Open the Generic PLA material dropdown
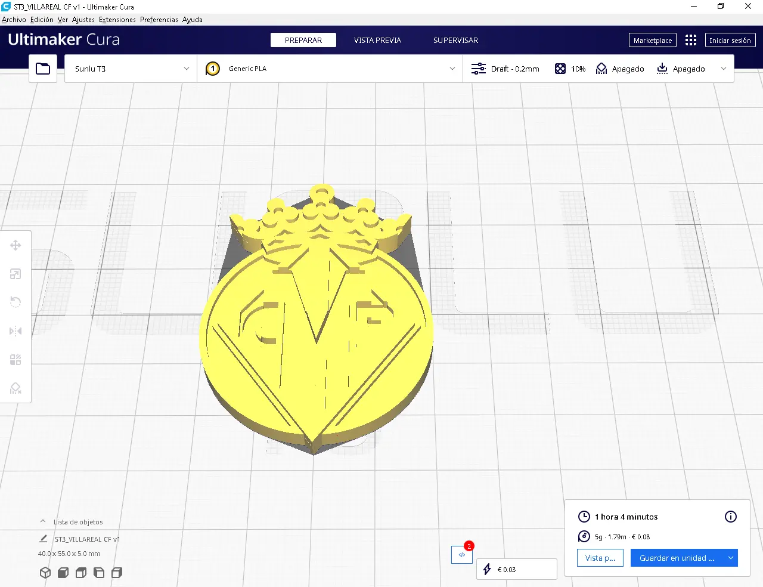The width and height of the screenshot is (763, 587). (331, 68)
